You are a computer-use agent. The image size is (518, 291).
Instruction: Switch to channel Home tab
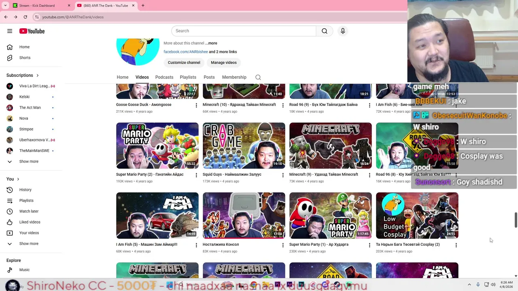123,77
